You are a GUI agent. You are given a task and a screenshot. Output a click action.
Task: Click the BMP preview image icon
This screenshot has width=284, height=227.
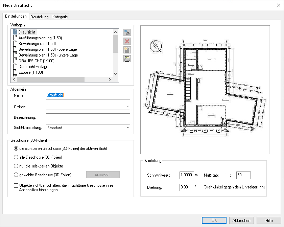tap(127, 59)
